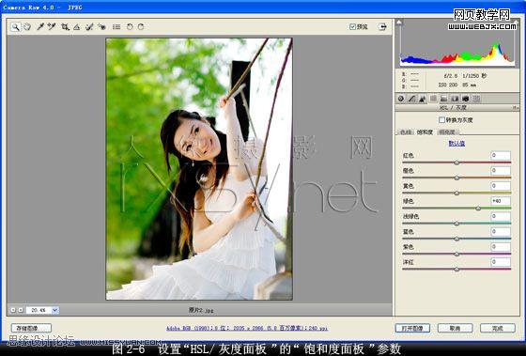
Task: Toggle shadow clipping warning on histogram
Action: click(x=399, y=23)
